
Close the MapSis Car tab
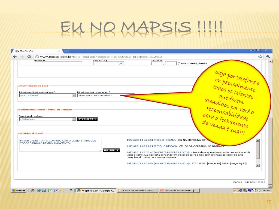click(x=59, y=51)
